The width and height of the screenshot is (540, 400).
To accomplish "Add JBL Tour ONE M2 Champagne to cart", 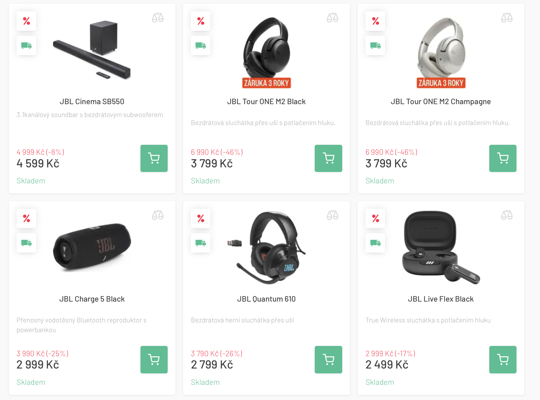I will 503,158.
